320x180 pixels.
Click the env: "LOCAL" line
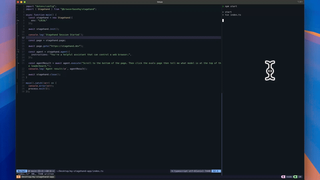pyautogui.click(x=39, y=21)
